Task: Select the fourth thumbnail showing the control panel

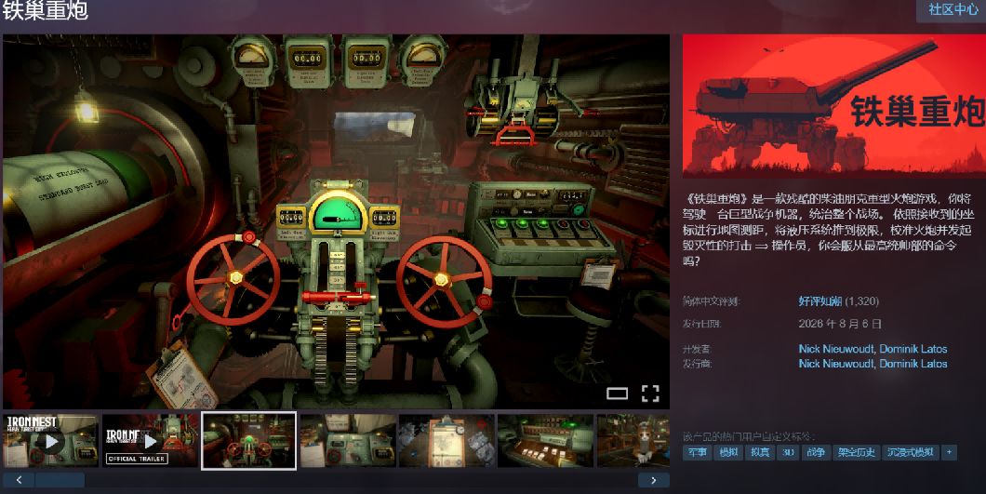Action: (x=348, y=441)
